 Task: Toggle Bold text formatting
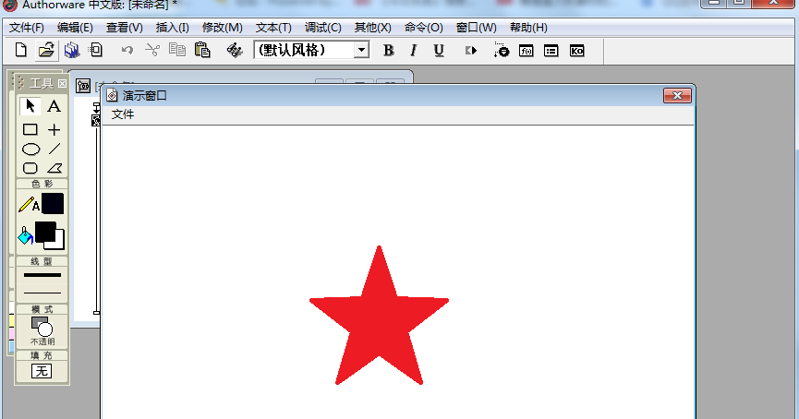tap(388, 51)
